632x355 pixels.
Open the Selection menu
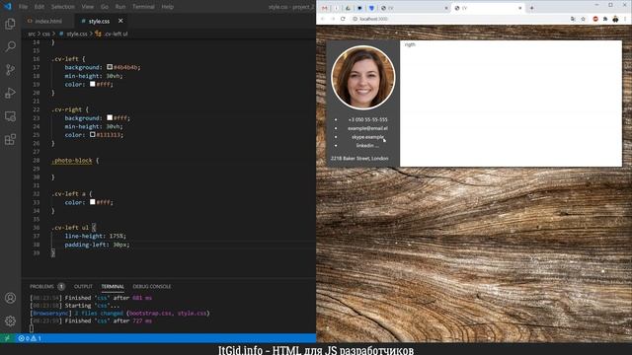(63, 7)
